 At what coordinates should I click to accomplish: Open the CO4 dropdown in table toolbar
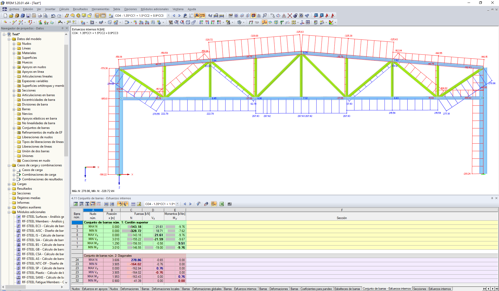[178, 204]
